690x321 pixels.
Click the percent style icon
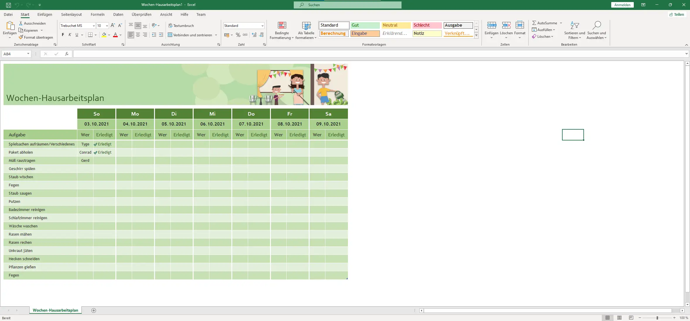[x=238, y=35]
